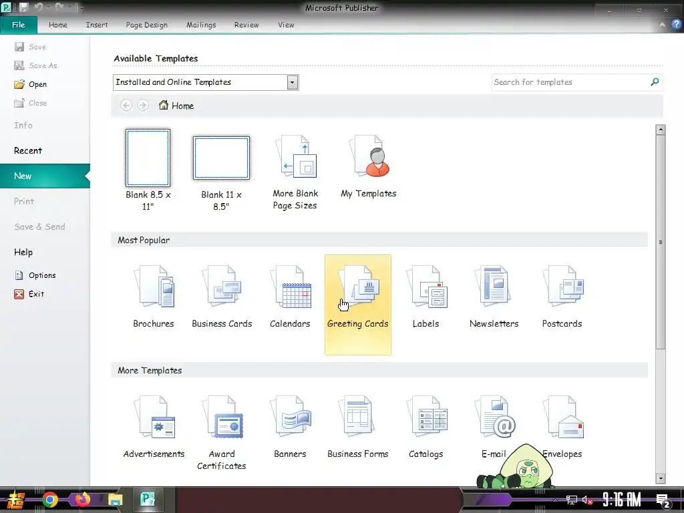Open the notification center icon
This screenshot has height=513, width=684.
click(663, 500)
